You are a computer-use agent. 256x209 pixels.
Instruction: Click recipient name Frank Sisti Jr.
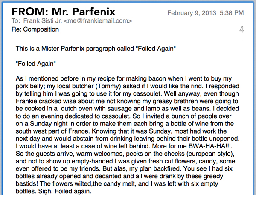[43, 21]
